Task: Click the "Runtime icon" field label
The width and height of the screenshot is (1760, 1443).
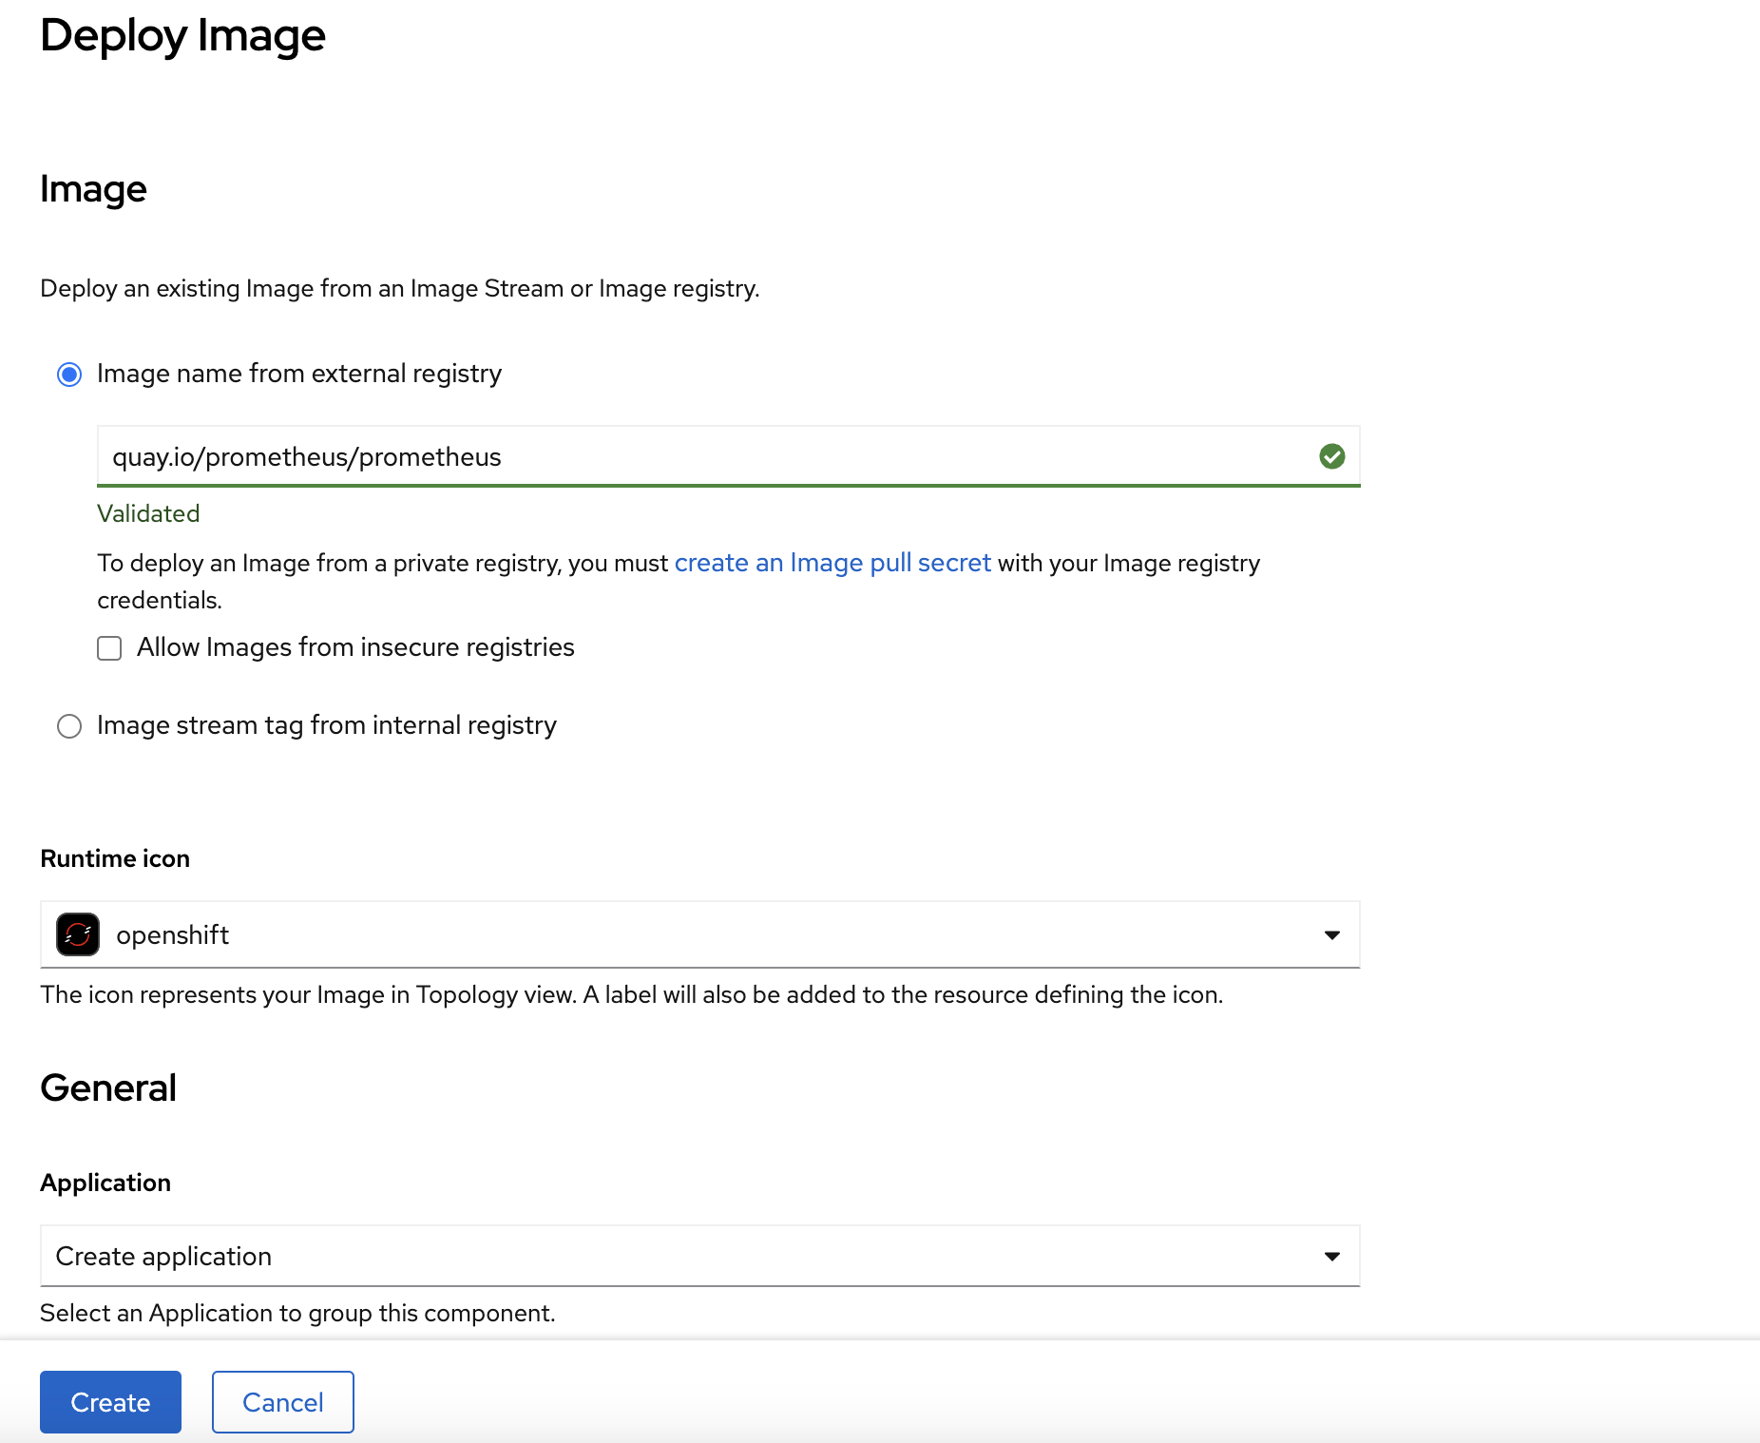Action: (x=115, y=859)
